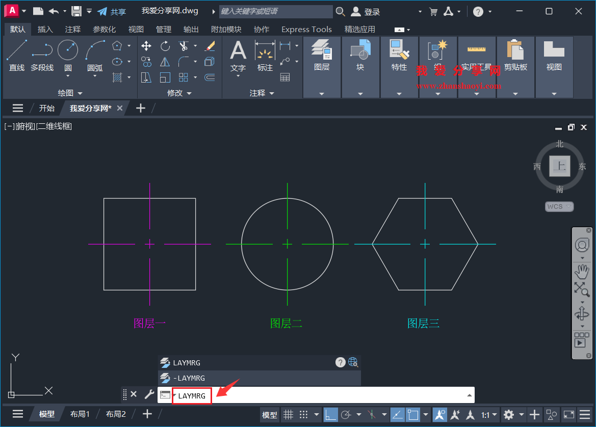The image size is (596, 427).
Task: Click the Hatch tool icon
Action: [x=117, y=77]
